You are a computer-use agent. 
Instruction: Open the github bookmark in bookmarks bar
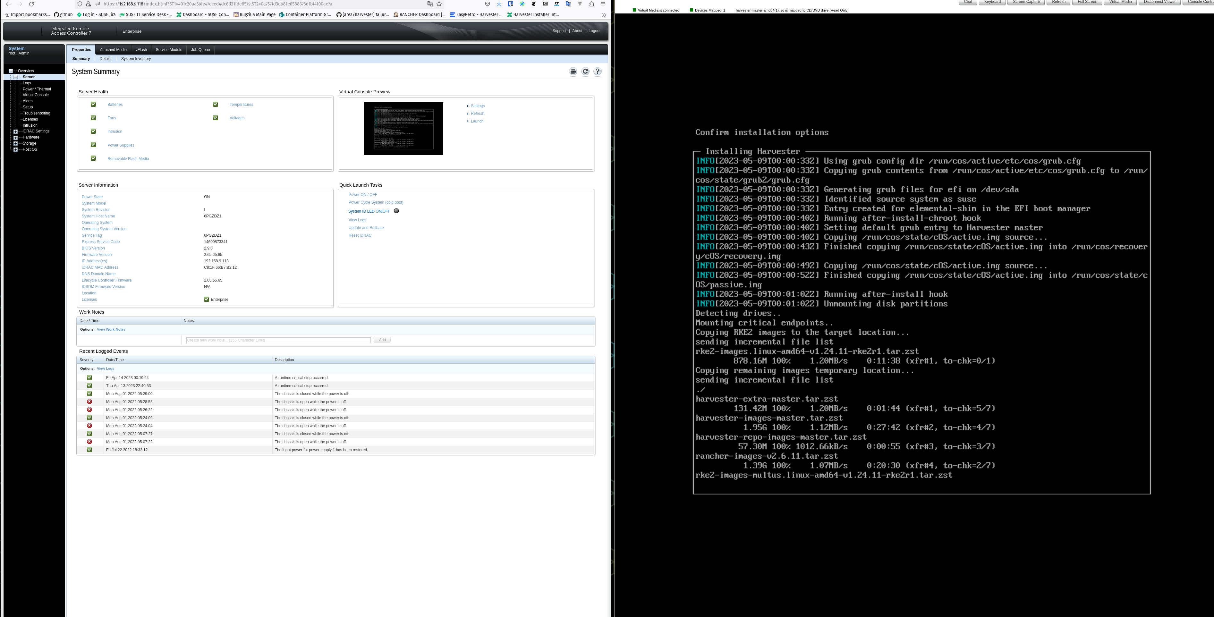(x=63, y=15)
